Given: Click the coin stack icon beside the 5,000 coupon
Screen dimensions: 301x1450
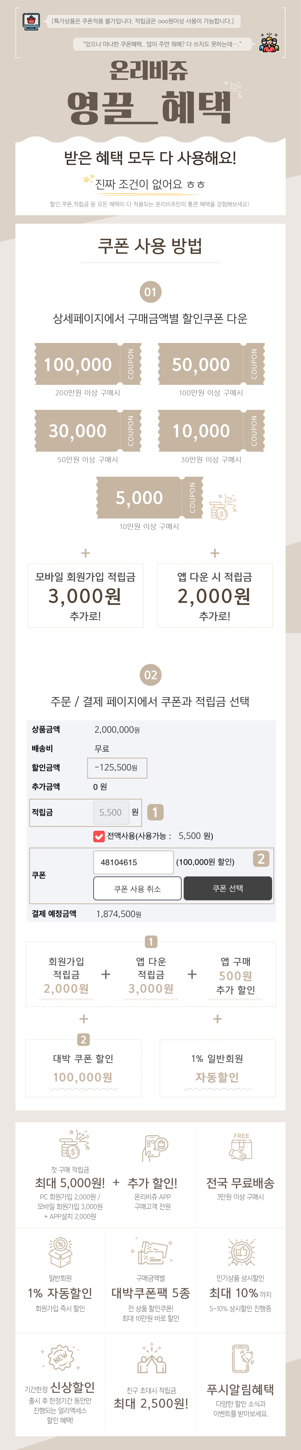Looking at the screenshot, I should tap(223, 507).
